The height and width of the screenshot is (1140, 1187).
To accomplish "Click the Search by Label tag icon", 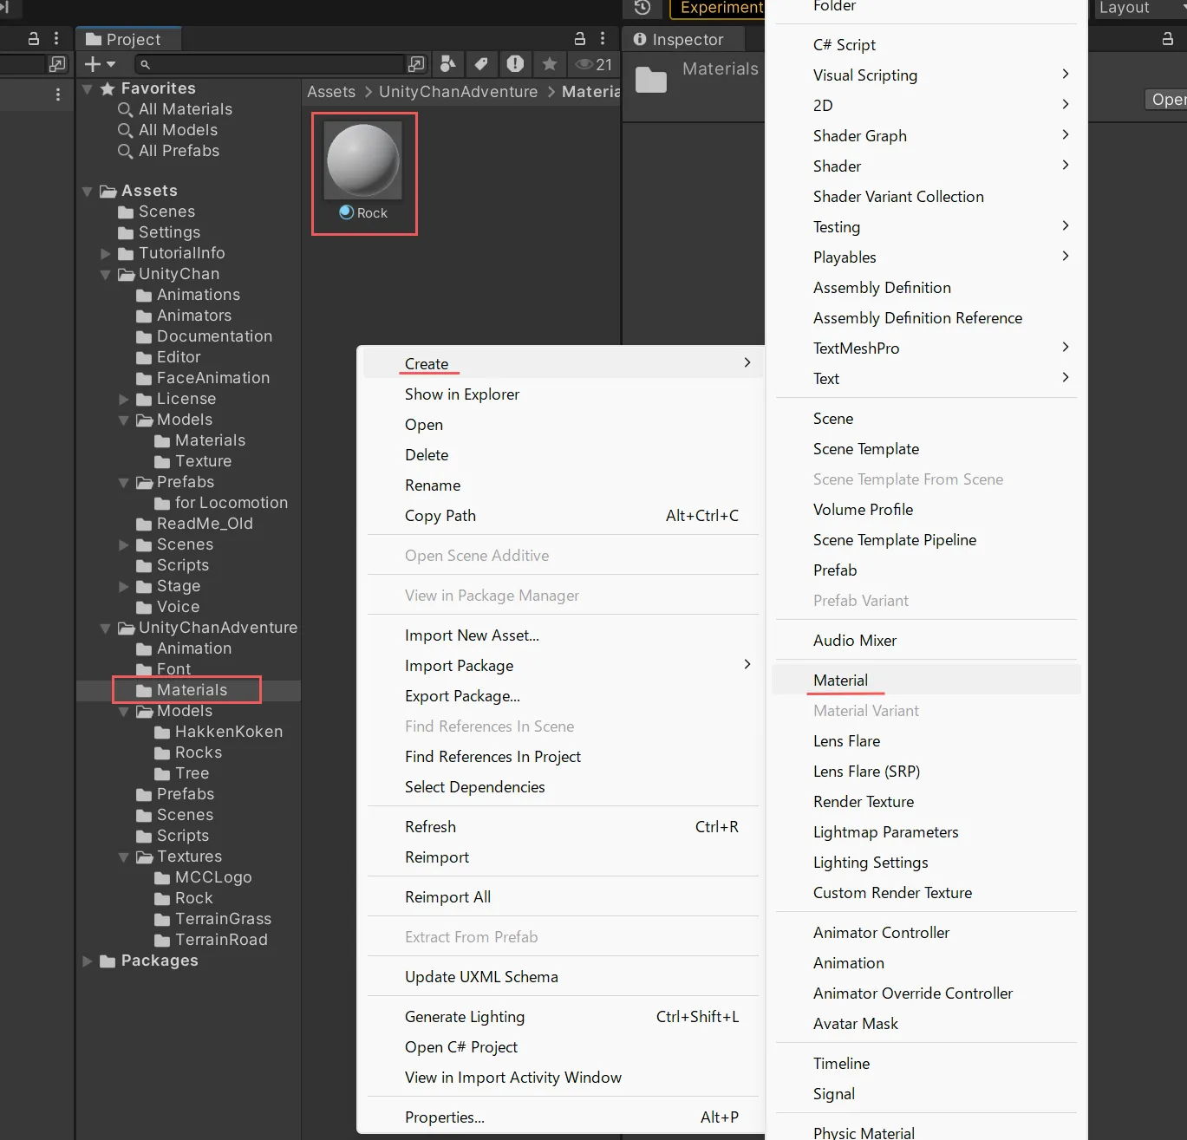I will click(x=481, y=64).
